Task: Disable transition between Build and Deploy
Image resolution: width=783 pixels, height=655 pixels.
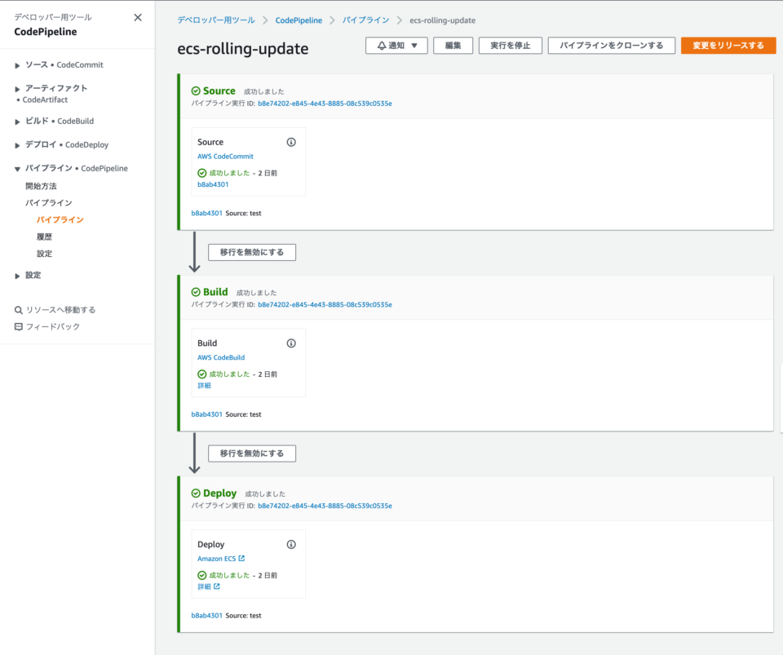Action: click(x=252, y=454)
